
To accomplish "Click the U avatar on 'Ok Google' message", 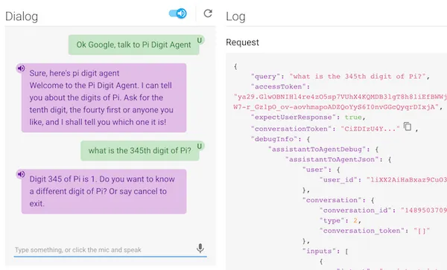I will [x=200, y=40].
